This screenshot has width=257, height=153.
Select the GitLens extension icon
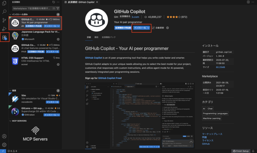tap(15, 112)
